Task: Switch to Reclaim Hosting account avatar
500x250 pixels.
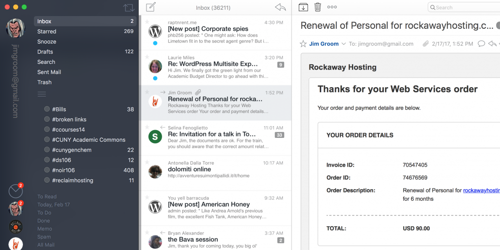Action: click(16, 227)
